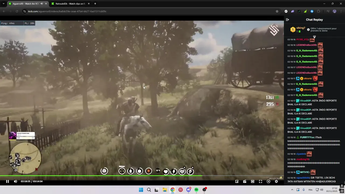The height and width of the screenshot is (194, 345).
Task: Open playback speed control icon
Action: tap(268, 181)
